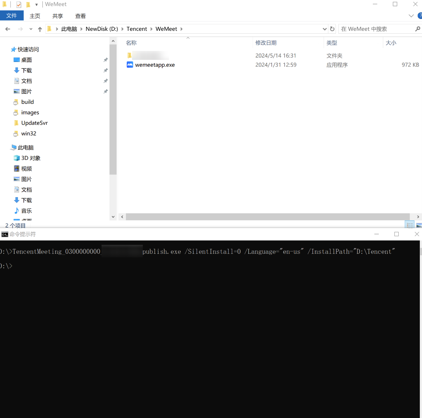Click NewDisk (D:) breadcrumb in address bar

pyautogui.click(x=102, y=29)
